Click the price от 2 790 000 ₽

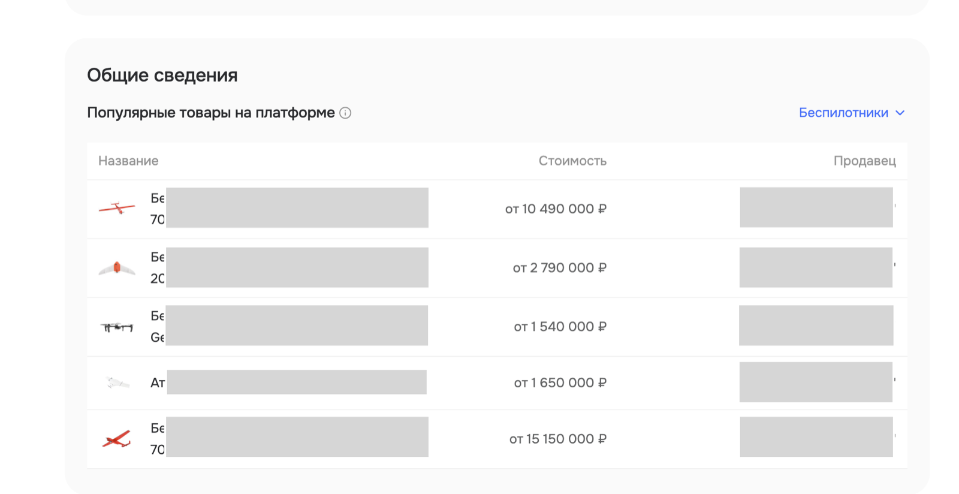tap(560, 268)
